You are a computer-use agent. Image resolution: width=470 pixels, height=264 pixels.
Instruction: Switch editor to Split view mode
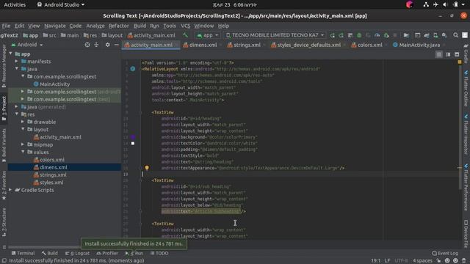(448, 54)
